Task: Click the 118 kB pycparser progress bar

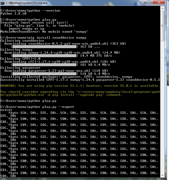Action: click(44, 74)
